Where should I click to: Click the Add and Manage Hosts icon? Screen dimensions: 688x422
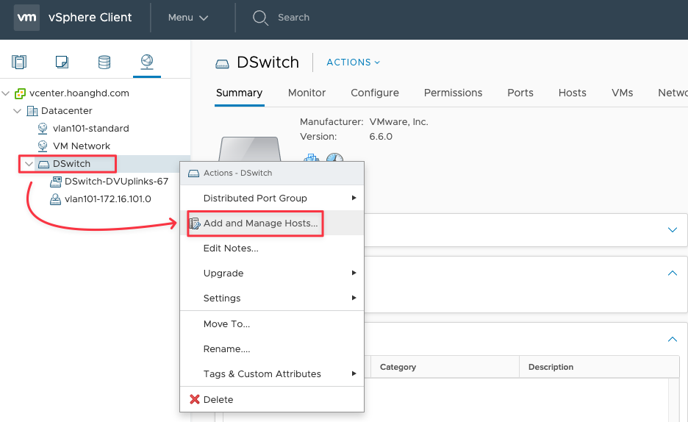195,223
